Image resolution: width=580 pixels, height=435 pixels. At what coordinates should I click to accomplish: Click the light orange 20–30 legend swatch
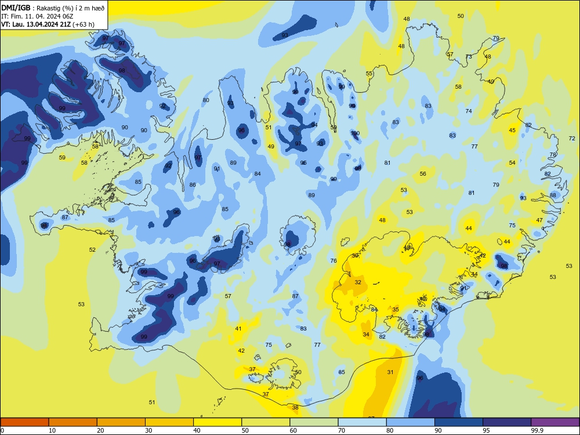(121, 422)
